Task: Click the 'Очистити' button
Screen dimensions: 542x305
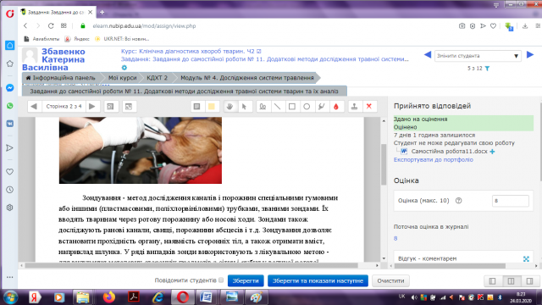Action: click(390, 280)
